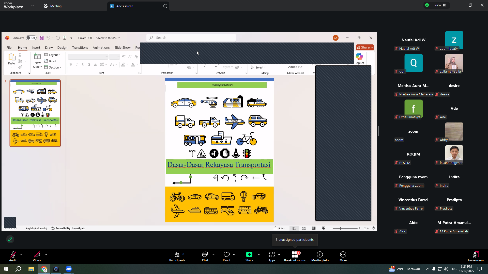Click the New Slide icon
The image size is (488, 274).
tap(38, 57)
